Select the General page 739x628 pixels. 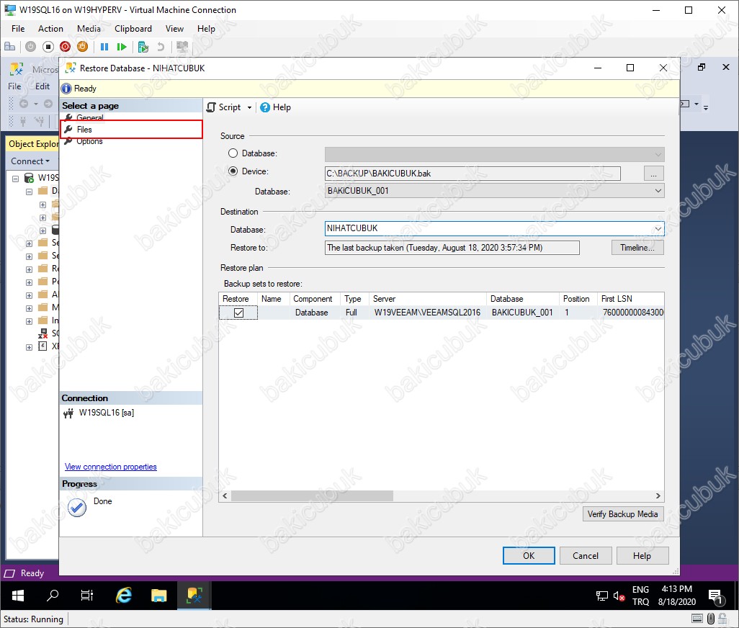(x=89, y=117)
